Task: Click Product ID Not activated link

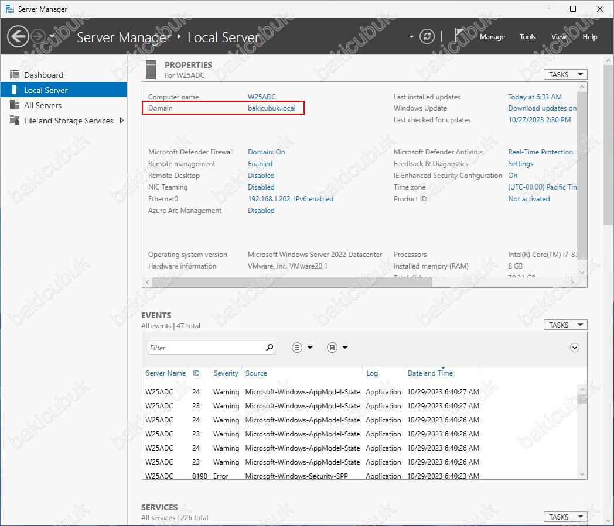Action: [528, 199]
